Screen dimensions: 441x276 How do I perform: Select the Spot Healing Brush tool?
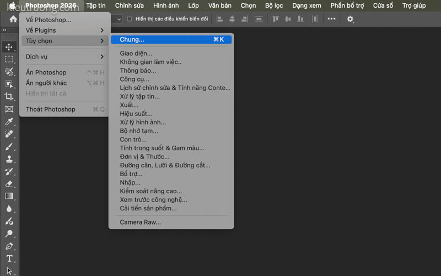(x=9, y=134)
